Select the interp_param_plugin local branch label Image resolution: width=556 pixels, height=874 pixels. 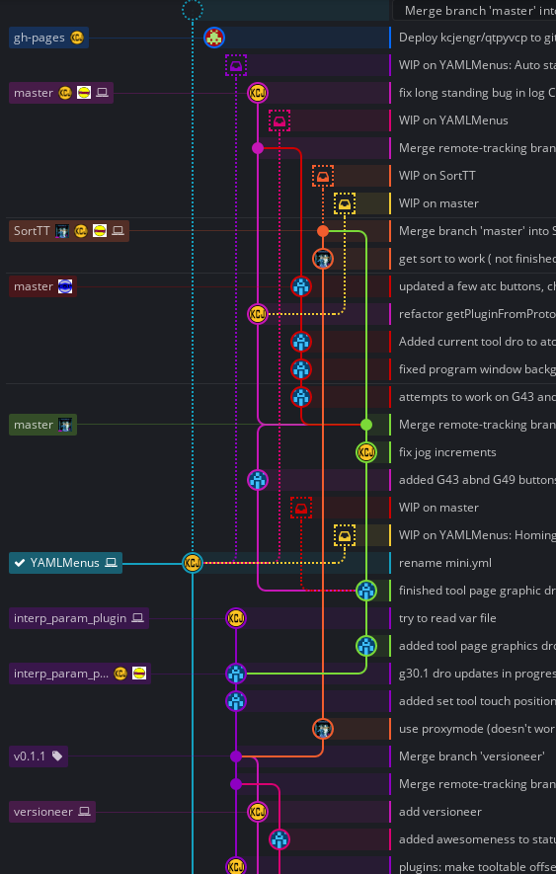click(79, 618)
